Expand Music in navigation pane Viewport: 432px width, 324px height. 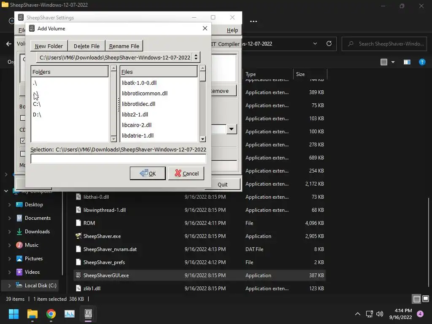coord(9,245)
